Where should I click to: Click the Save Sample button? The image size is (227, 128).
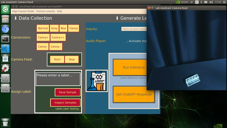tap(67, 92)
